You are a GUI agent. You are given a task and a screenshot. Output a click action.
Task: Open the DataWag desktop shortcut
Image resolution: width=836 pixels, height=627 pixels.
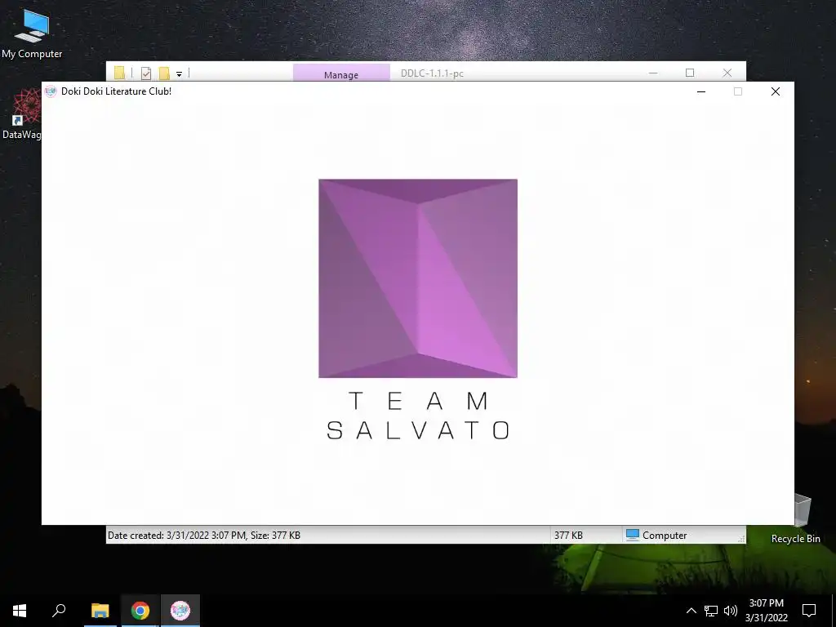coord(21,114)
